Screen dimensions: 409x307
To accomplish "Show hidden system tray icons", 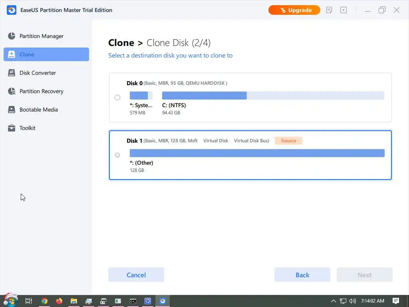I will (x=334, y=301).
